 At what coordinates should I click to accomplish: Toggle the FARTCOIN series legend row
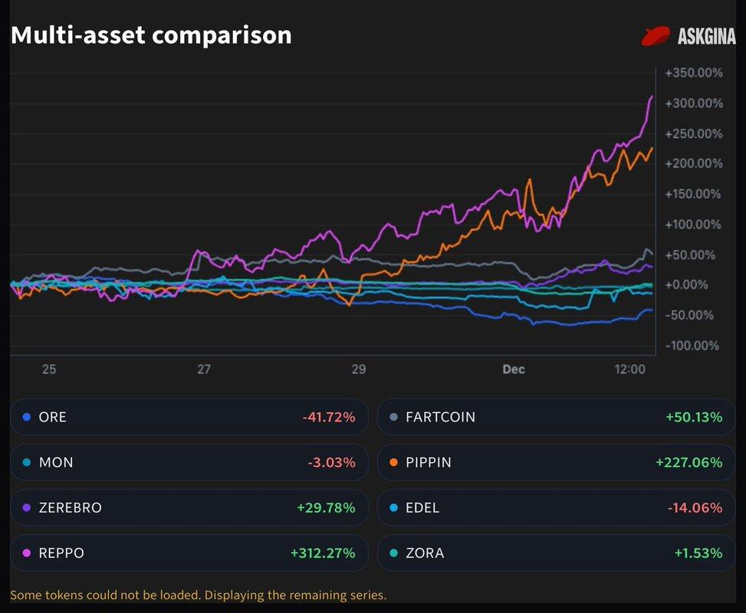click(556, 418)
